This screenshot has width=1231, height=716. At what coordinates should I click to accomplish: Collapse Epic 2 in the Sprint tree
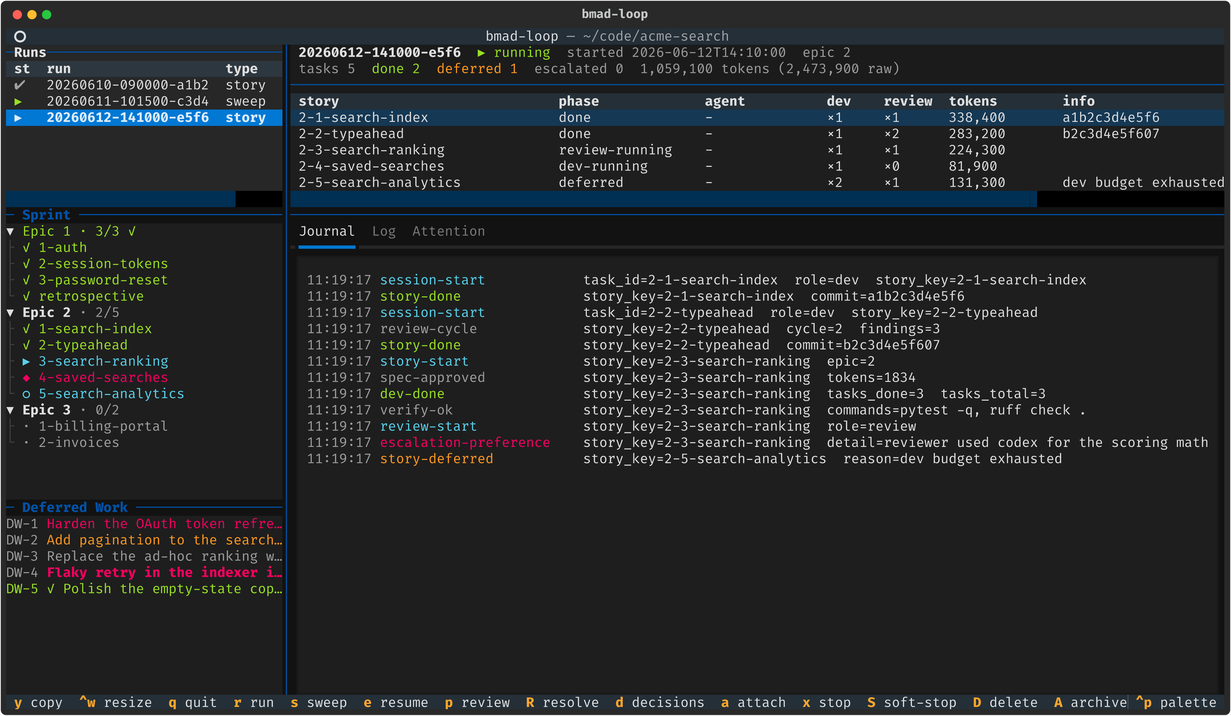[10, 313]
